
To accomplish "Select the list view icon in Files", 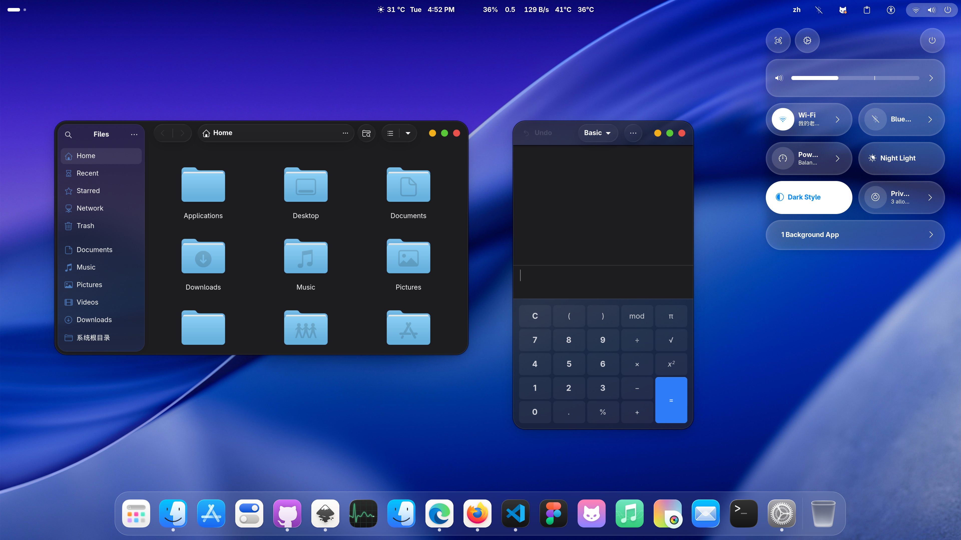I will click(390, 133).
